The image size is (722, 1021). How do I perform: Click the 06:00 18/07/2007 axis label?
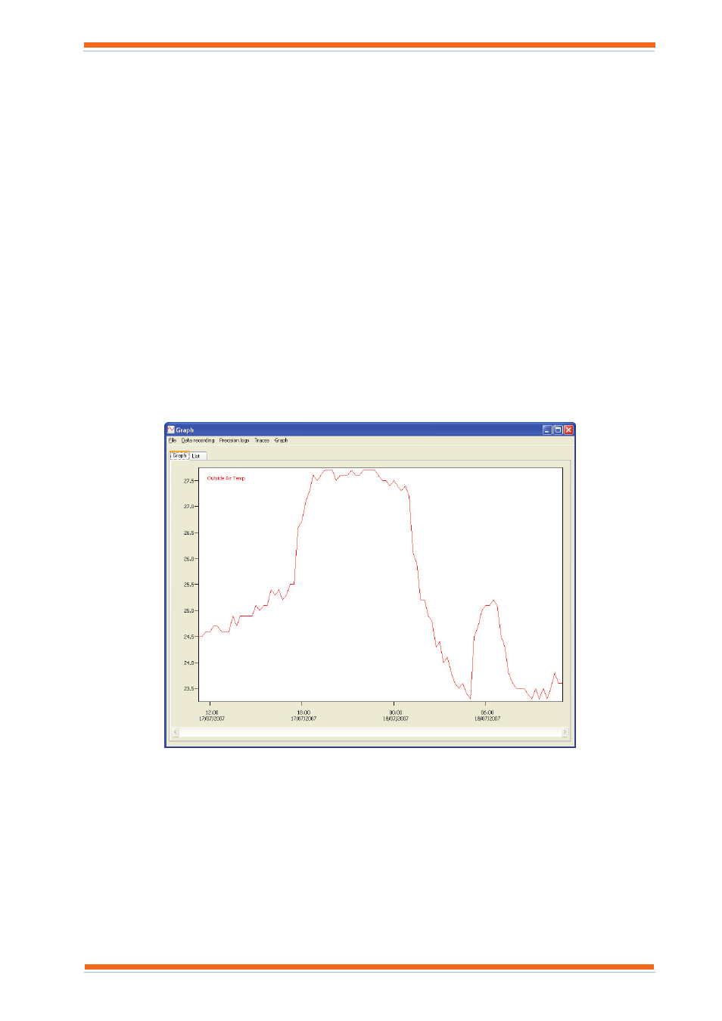coord(487,715)
